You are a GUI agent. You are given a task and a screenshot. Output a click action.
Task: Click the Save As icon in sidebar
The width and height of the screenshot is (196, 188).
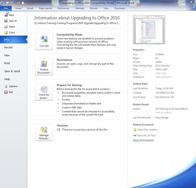(x=6, y=21)
